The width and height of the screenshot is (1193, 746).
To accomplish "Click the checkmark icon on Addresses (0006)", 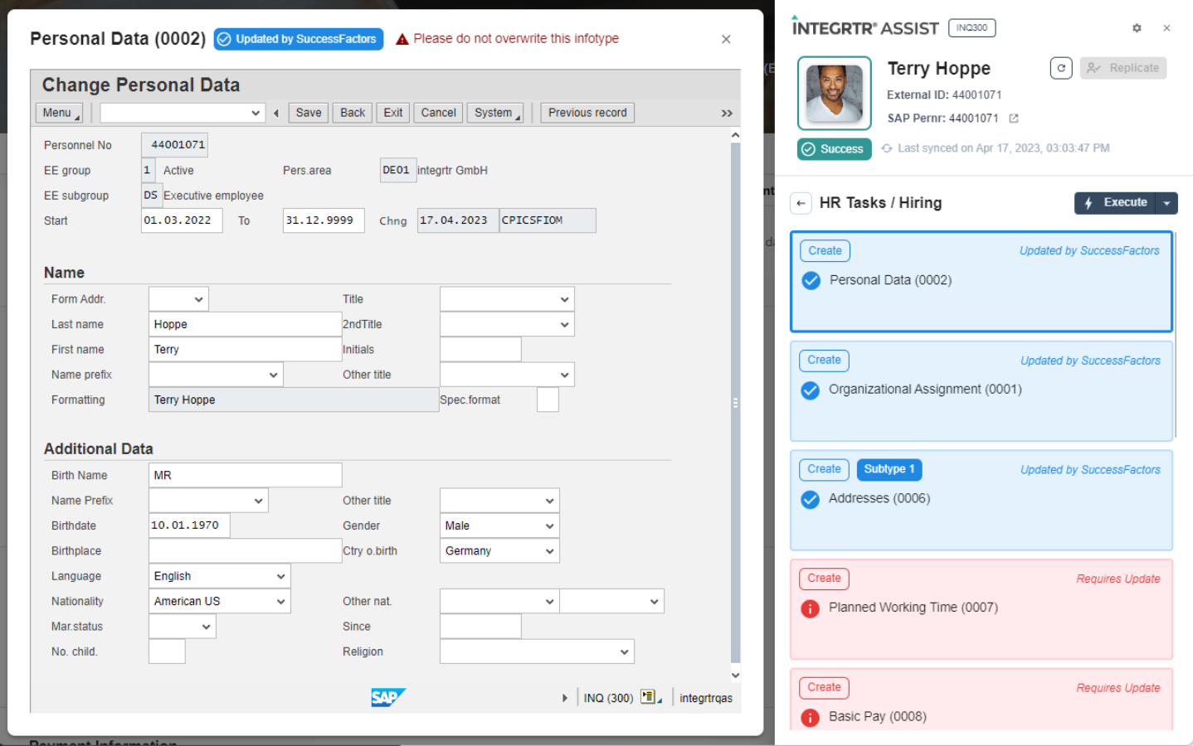I will click(x=811, y=500).
